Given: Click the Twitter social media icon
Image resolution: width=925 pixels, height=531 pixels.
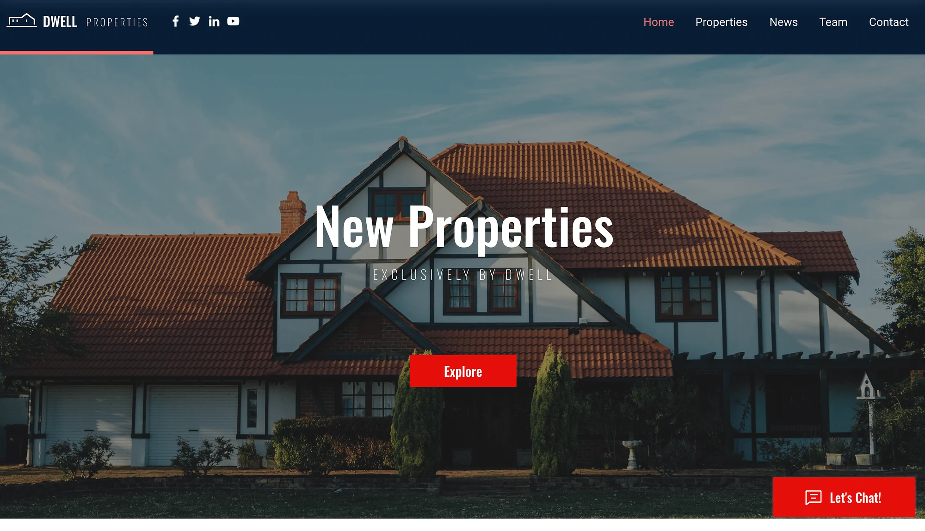Looking at the screenshot, I should 194,21.
